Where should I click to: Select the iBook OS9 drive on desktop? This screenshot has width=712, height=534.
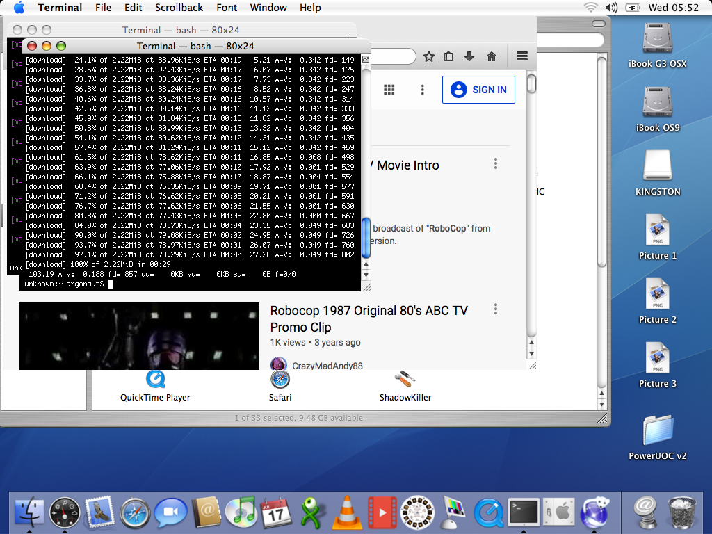[x=658, y=109]
